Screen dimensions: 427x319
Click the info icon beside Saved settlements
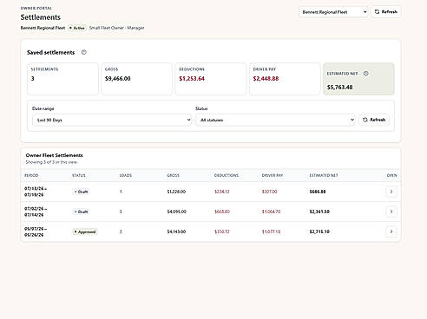click(x=84, y=52)
